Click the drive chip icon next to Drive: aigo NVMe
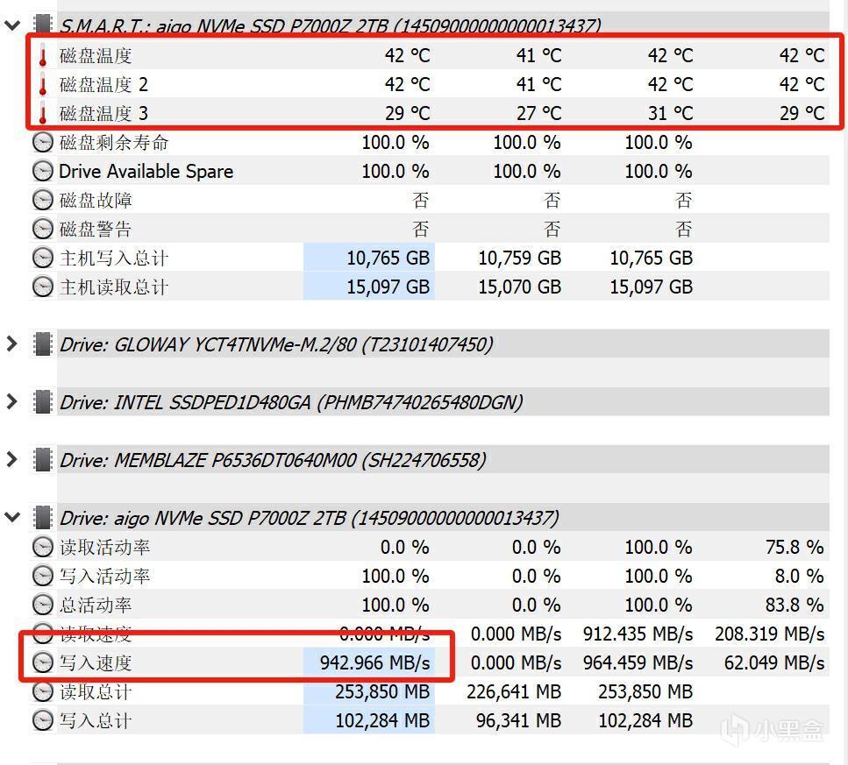This screenshot has width=848, height=765. coord(42,518)
